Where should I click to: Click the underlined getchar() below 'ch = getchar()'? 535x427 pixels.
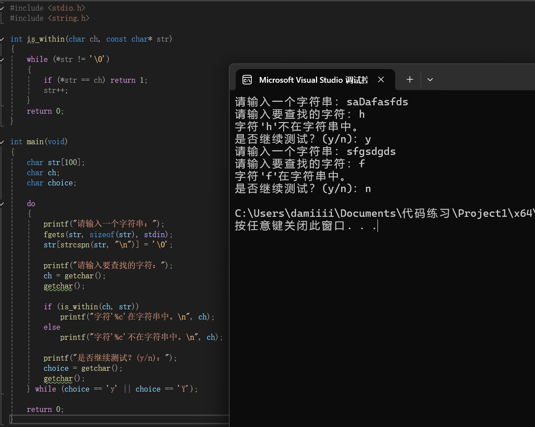click(x=64, y=286)
